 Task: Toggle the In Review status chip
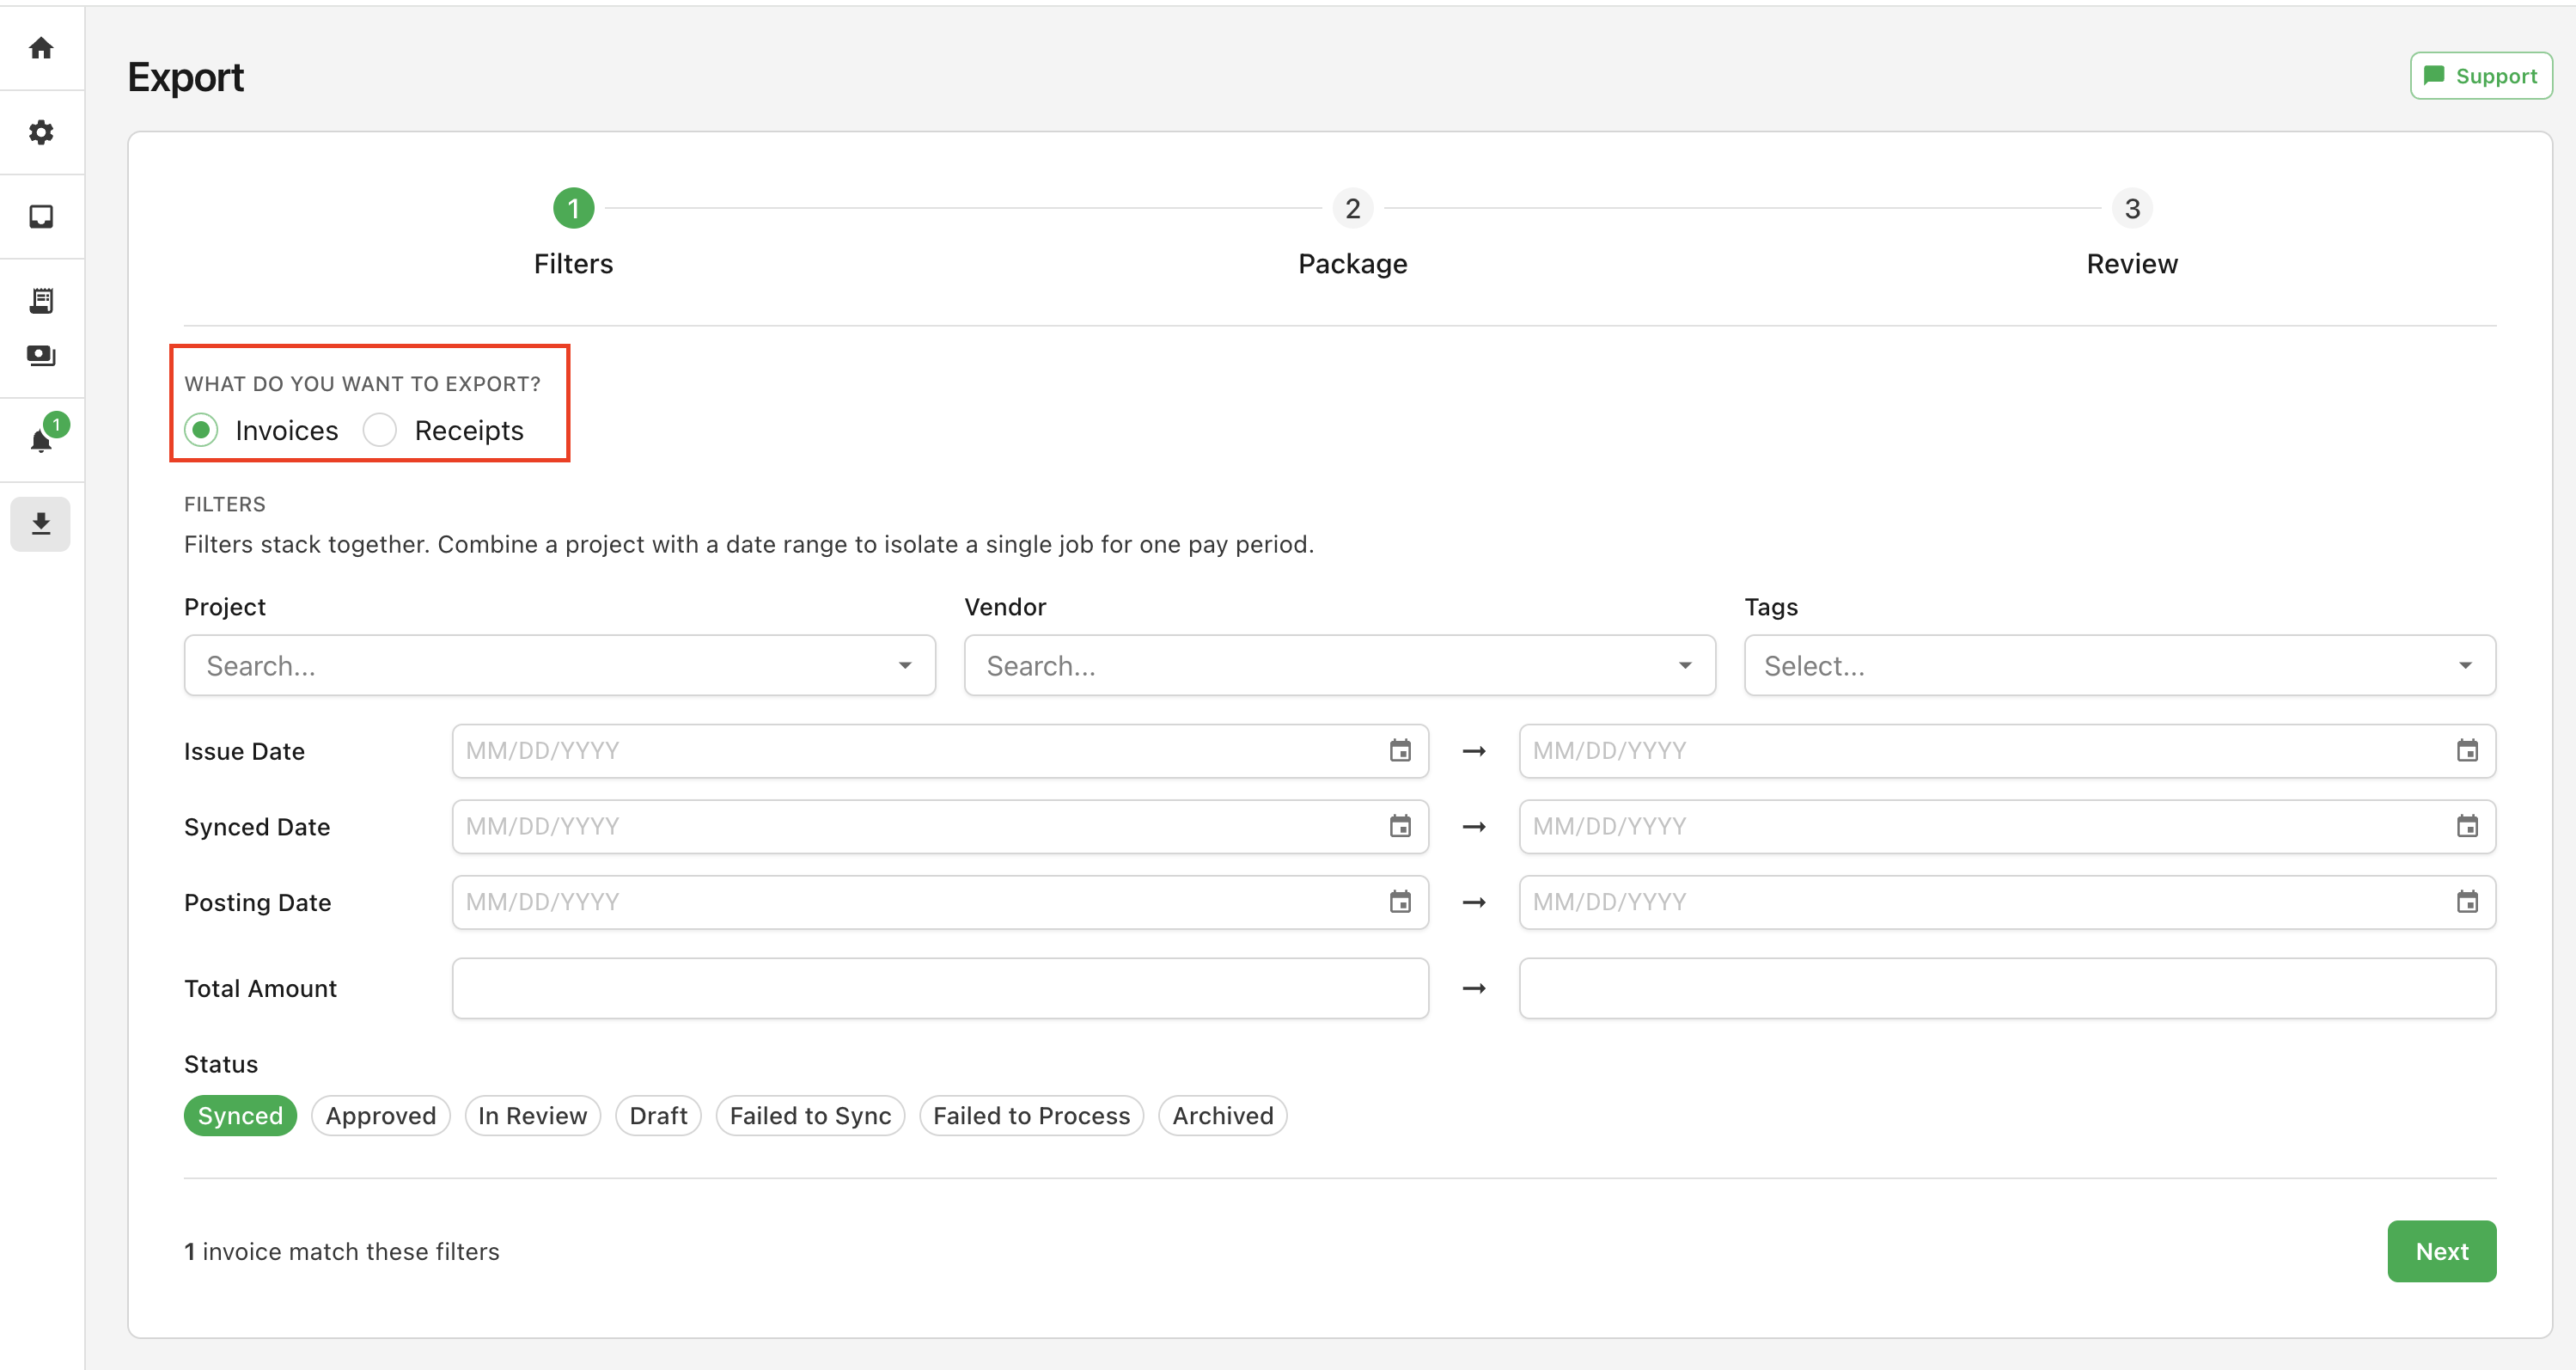click(532, 1115)
